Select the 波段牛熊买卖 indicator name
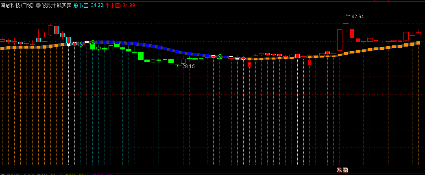The height and width of the screenshot is (175, 425). (57, 5)
